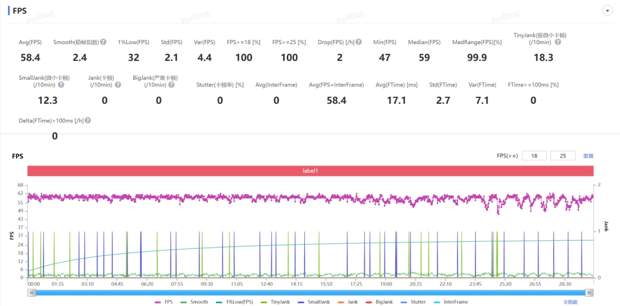Click the MedRange(FPS)[%] value 99.9

tap(477, 58)
